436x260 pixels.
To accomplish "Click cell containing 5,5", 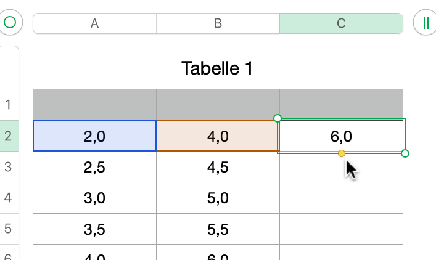I will (218, 229).
